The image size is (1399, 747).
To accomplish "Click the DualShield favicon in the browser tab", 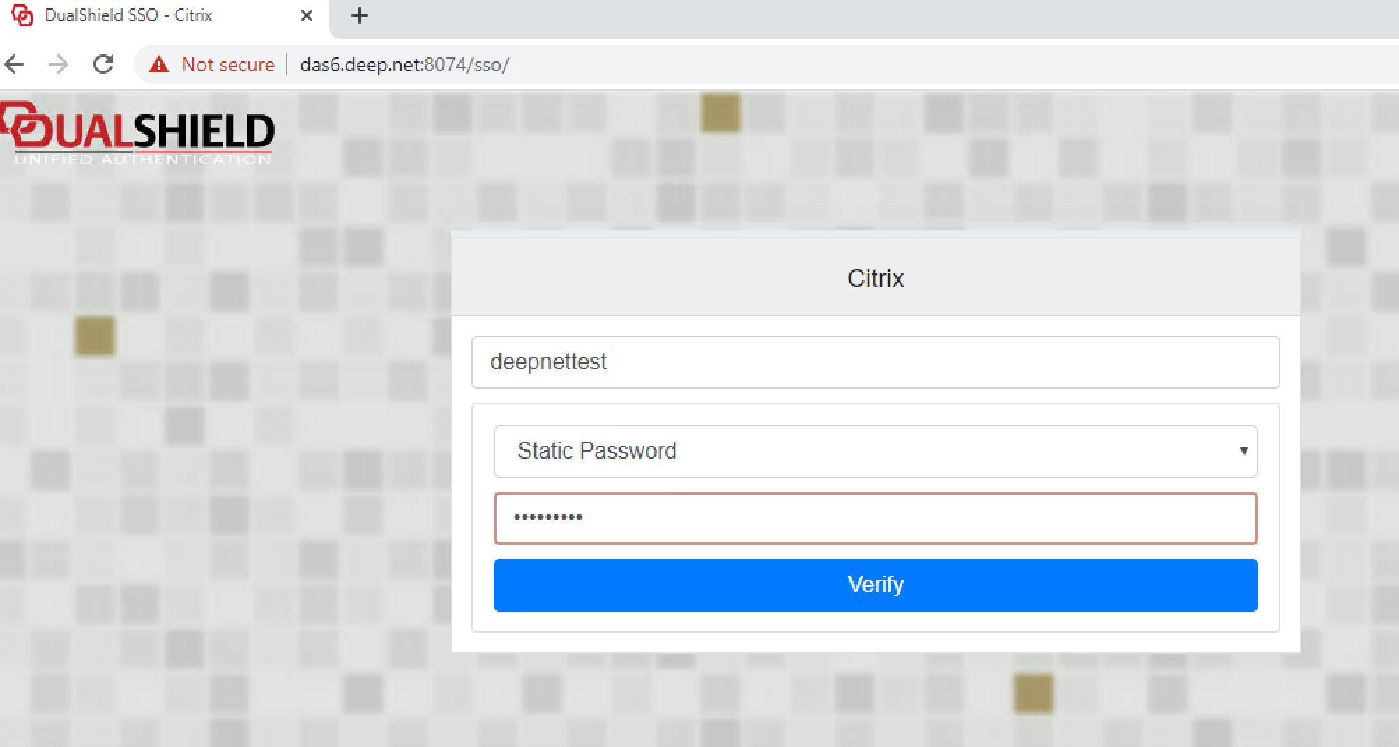I will (22, 15).
